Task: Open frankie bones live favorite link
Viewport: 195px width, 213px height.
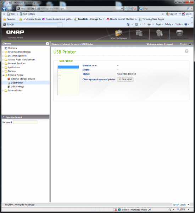Action: point(57,19)
